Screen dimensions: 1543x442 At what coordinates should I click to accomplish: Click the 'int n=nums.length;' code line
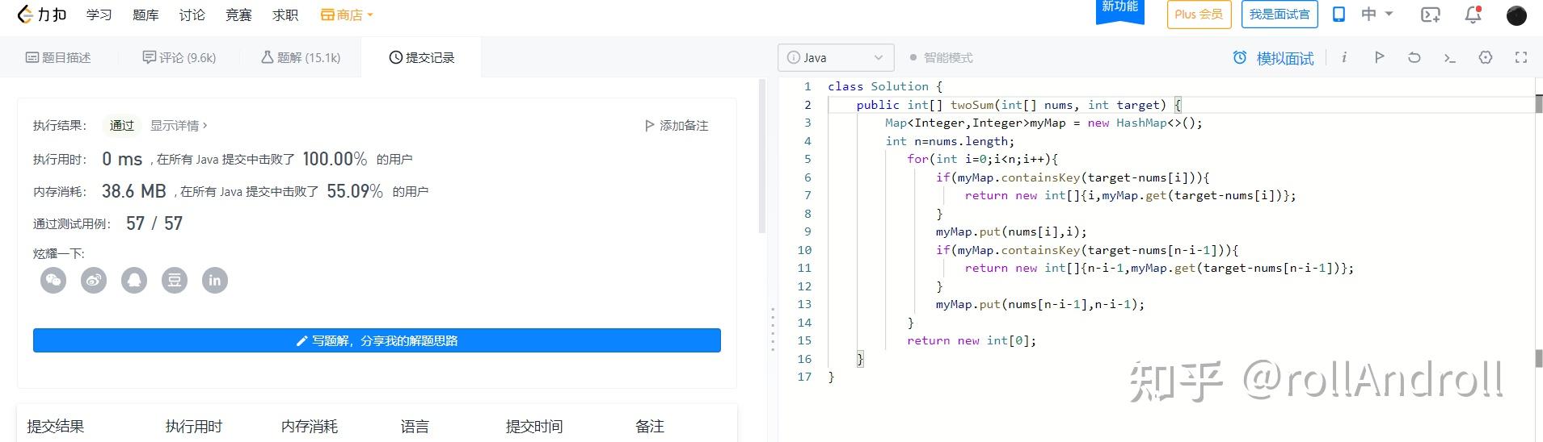point(950,141)
